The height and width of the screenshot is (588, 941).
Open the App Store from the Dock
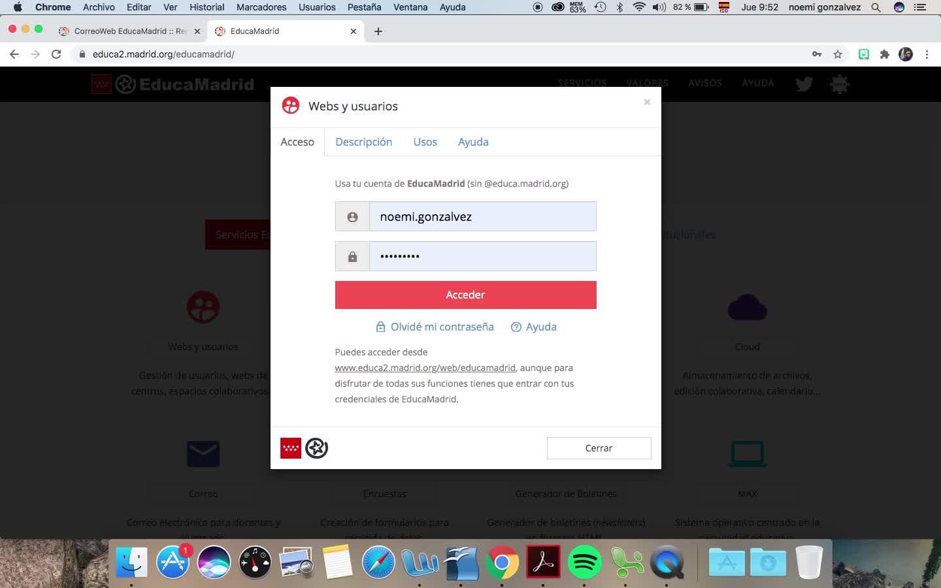(173, 562)
